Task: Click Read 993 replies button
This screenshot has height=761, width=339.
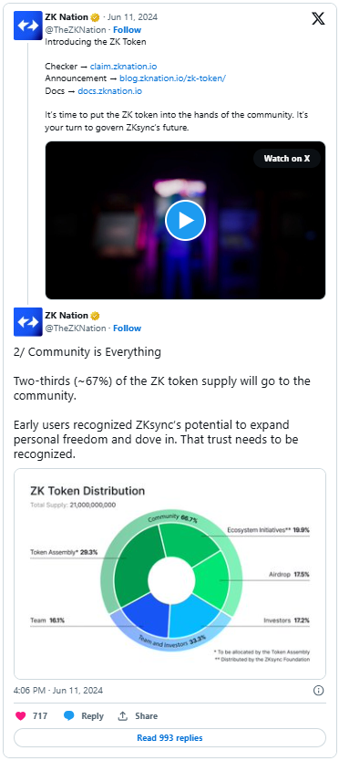Action: 169,737
